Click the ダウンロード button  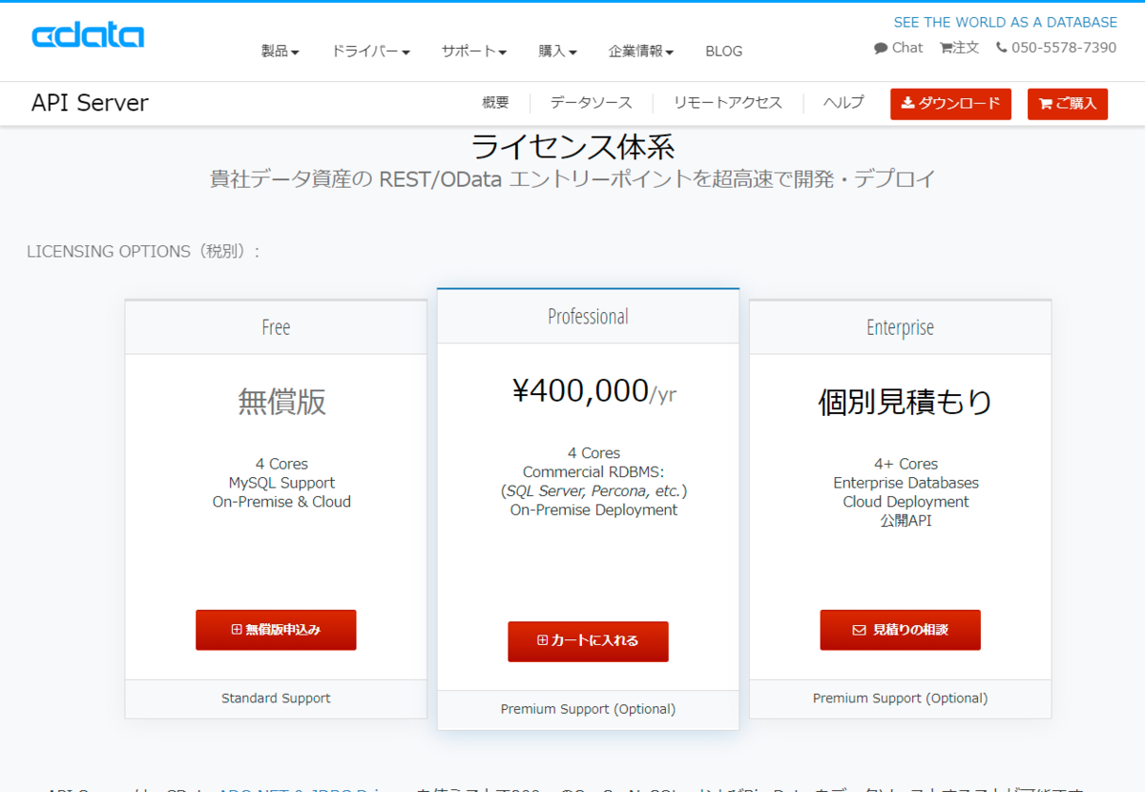coord(950,104)
